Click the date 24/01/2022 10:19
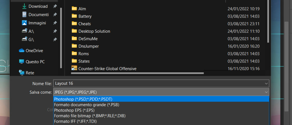Image resolution: width=292 pixels, height=125 pixels. coord(244,9)
